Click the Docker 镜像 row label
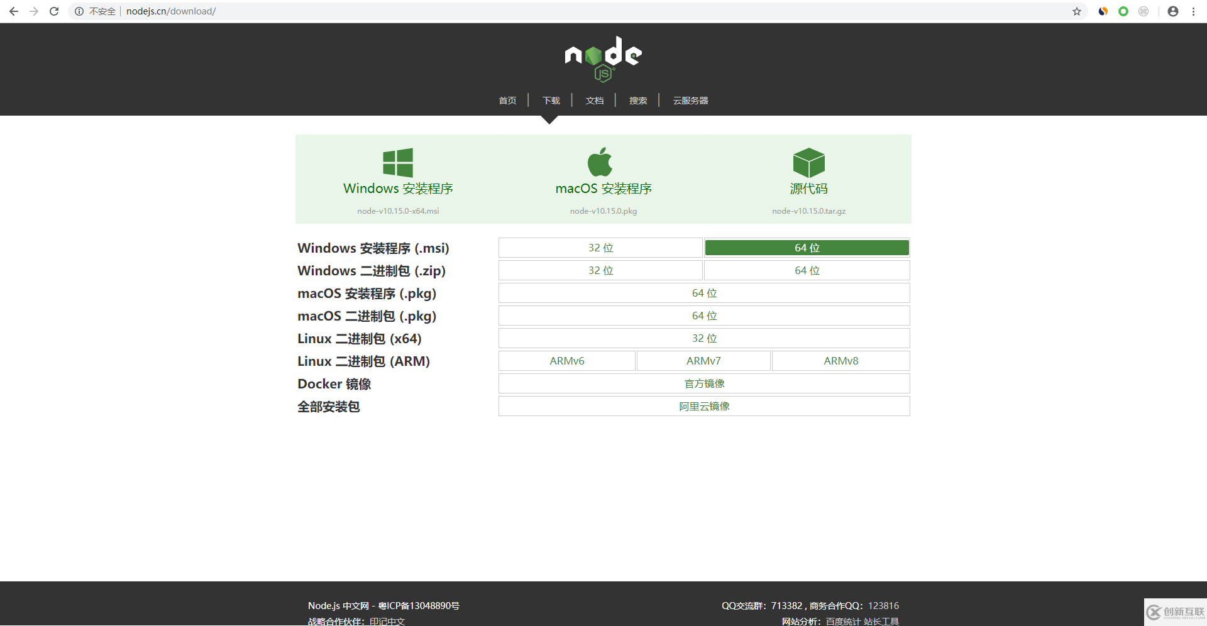The height and width of the screenshot is (626, 1207). tap(334, 384)
